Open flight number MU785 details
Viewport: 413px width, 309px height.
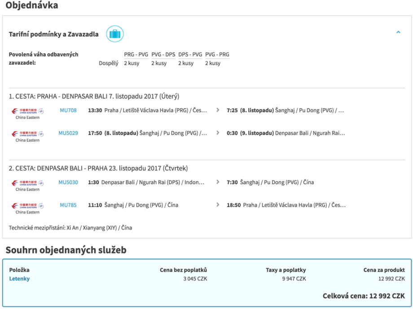pos(68,205)
